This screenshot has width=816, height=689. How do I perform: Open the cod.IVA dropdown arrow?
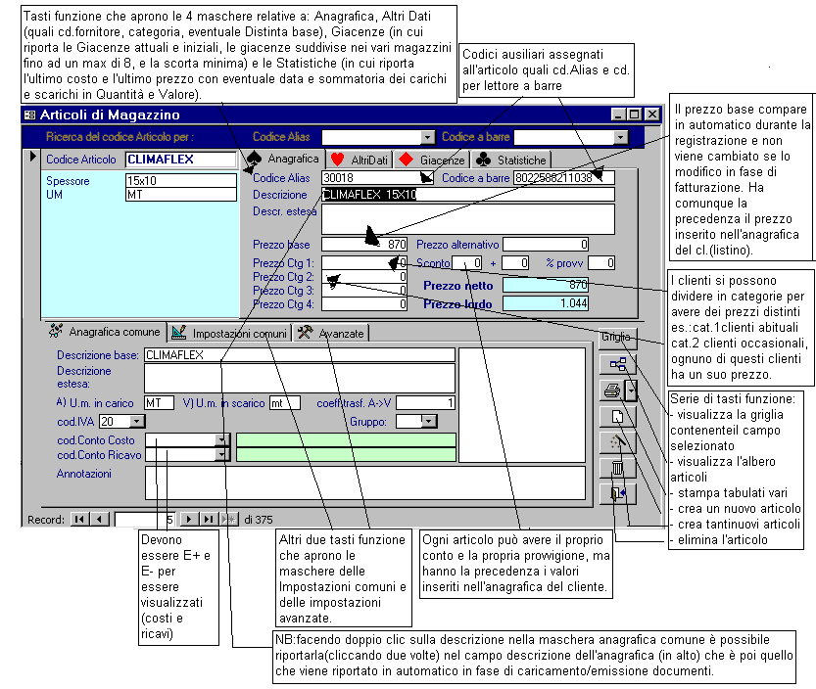[x=137, y=421]
